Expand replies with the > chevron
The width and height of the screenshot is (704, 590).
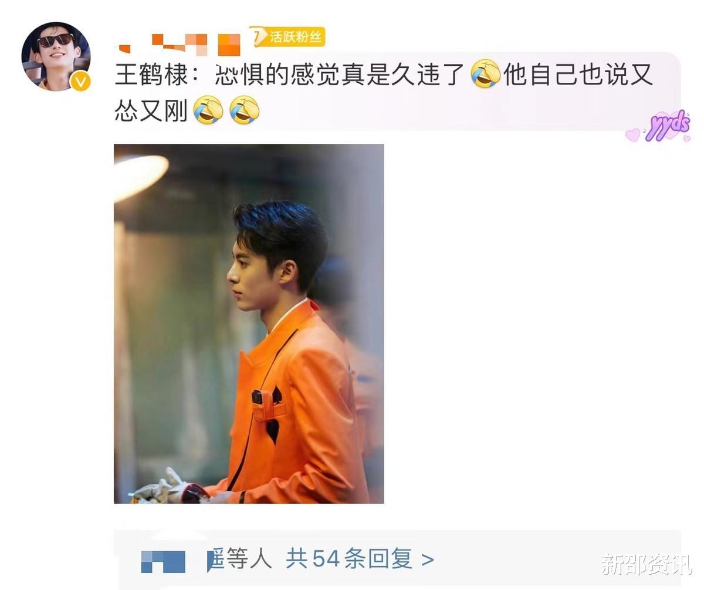point(428,560)
